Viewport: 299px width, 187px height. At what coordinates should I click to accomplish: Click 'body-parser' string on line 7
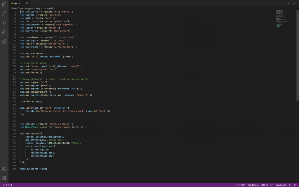61,31
